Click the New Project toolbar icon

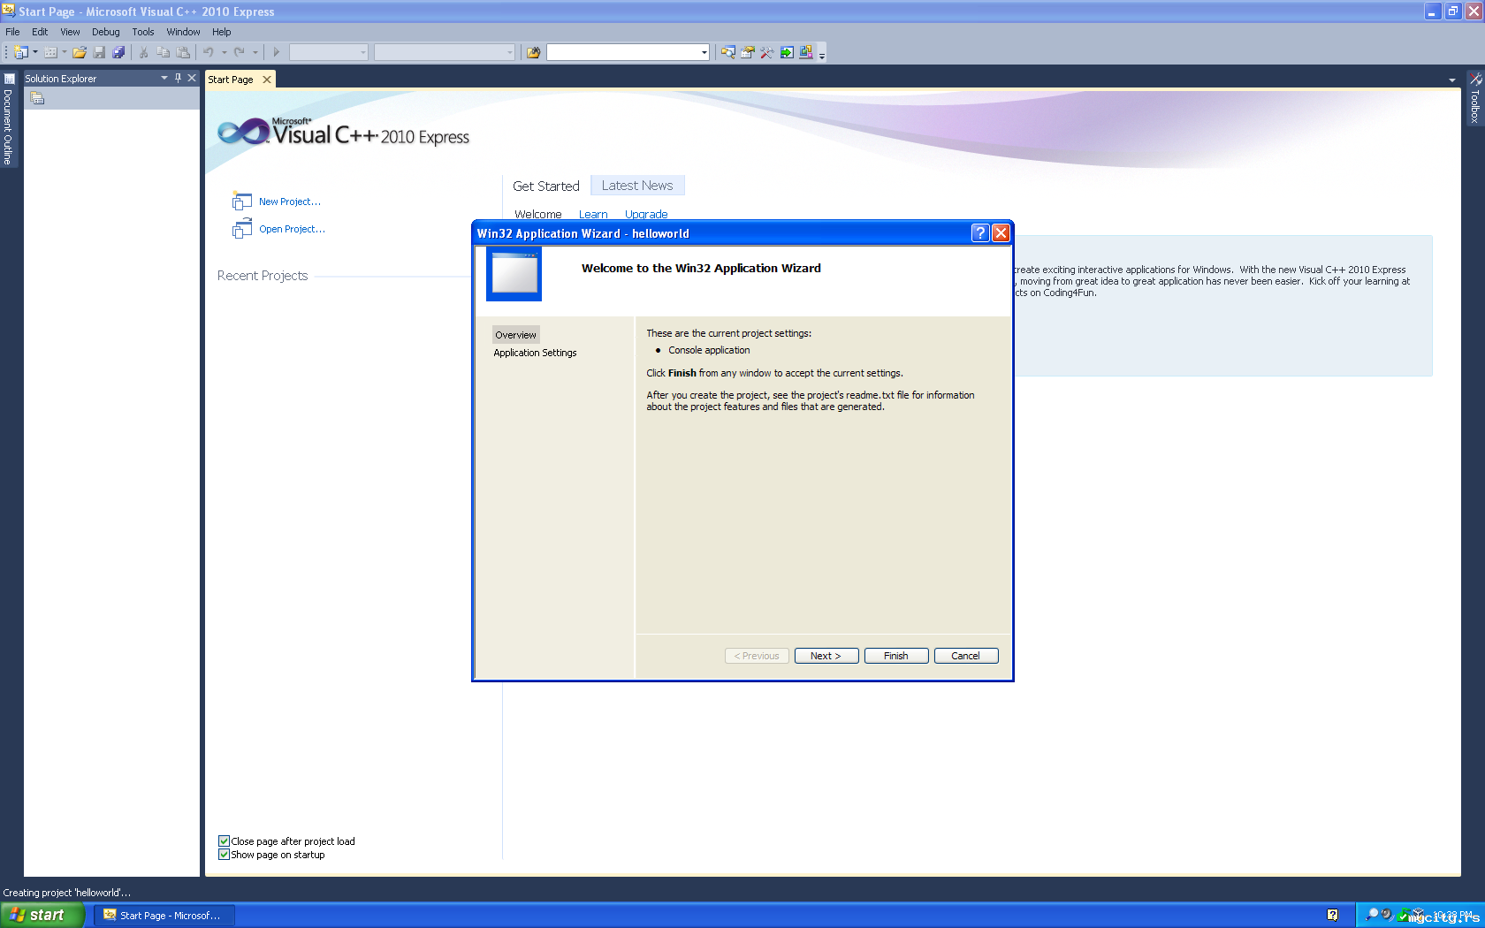click(x=21, y=52)
